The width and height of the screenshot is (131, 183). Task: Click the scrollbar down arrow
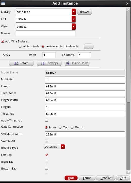pyautogui.click(x=128, y=172)
